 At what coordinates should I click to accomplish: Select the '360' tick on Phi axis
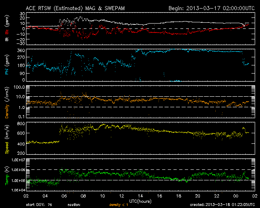click(x=21, y=51)
